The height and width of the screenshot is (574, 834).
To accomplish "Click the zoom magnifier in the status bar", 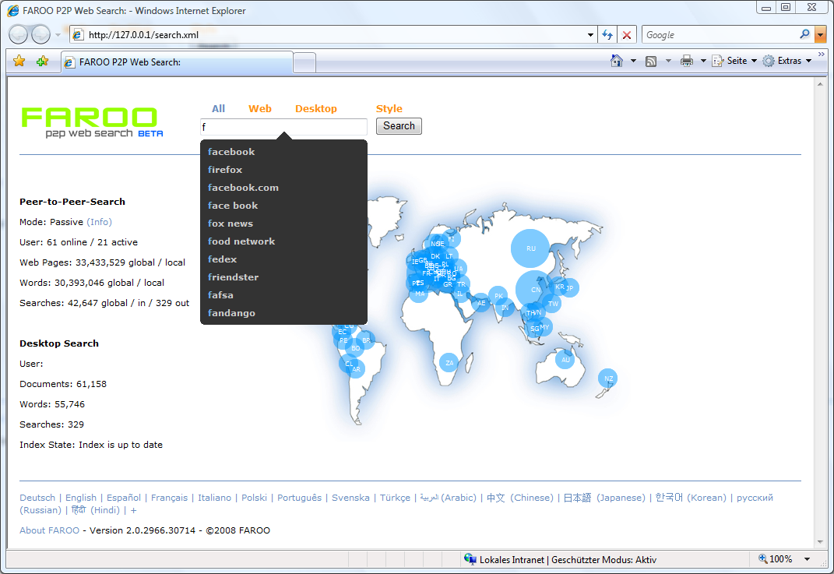I will [x=762, y=558].
